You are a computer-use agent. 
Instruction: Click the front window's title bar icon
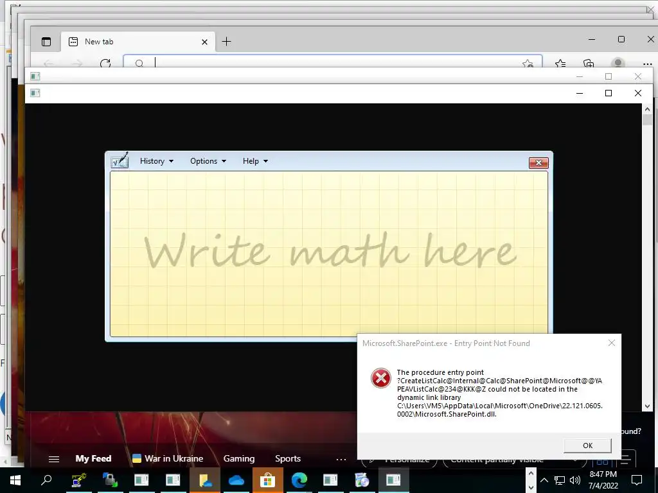coord(35,93)
